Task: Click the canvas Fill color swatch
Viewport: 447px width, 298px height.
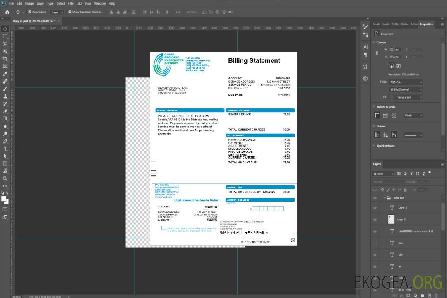Action: [391, 97]
